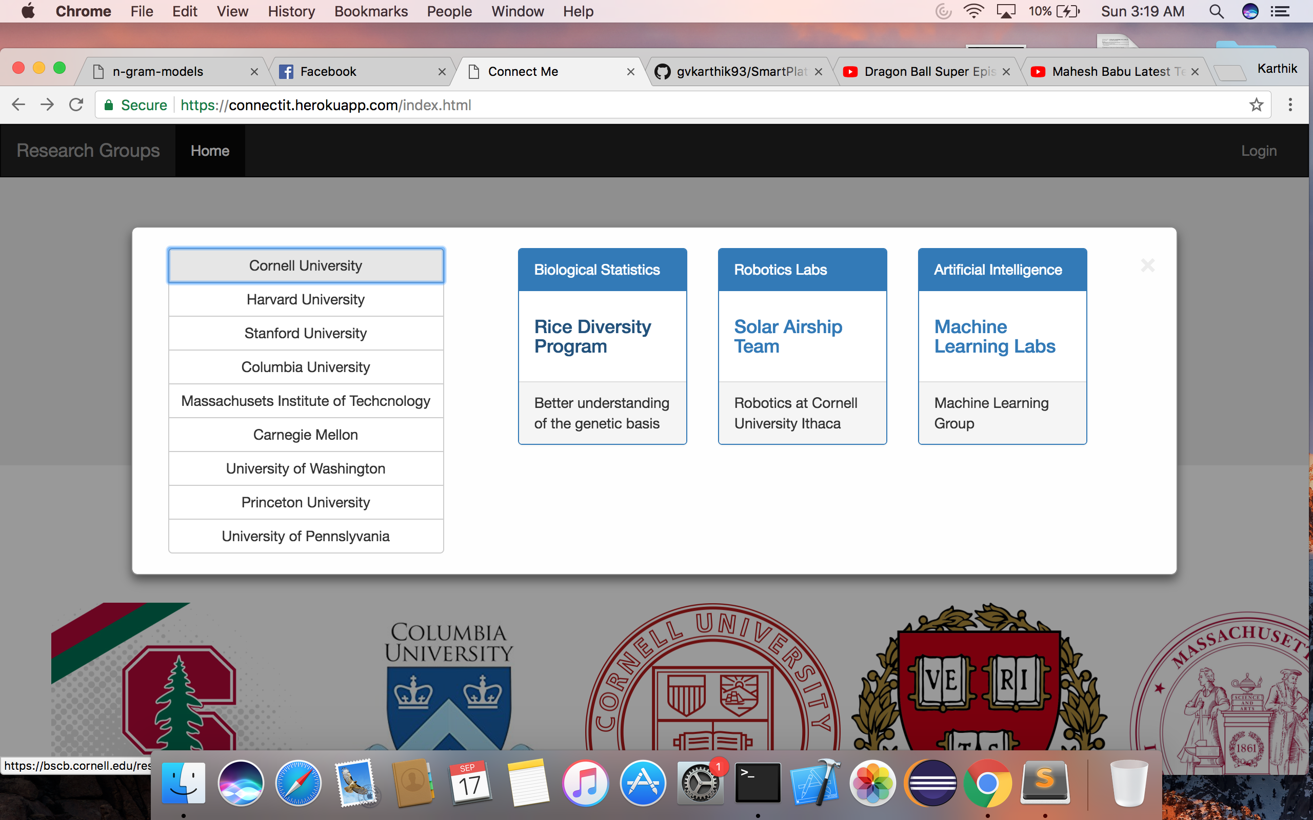Click the browser reload icon

pyautogui.click(x=76, y=105)
